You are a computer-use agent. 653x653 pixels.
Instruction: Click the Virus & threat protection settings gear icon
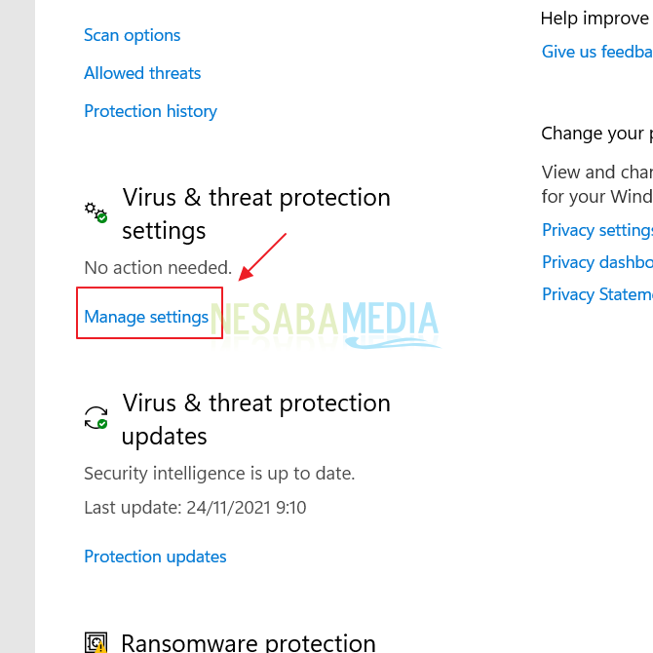click(x=96, y=212)
